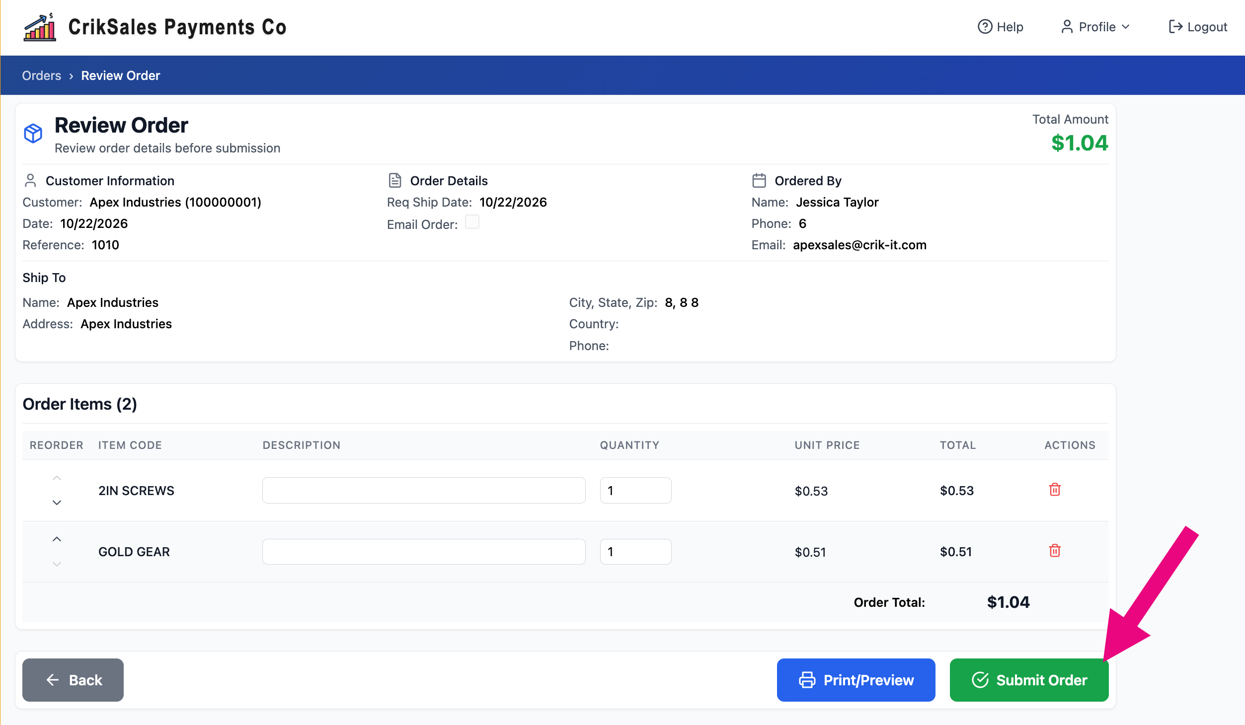Click the Order Total $1.04 value

click(x=1008, y=602)
